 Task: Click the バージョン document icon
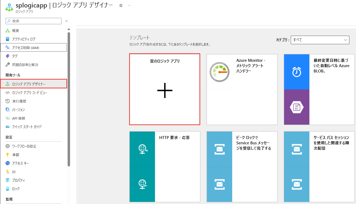pos(8,110)
